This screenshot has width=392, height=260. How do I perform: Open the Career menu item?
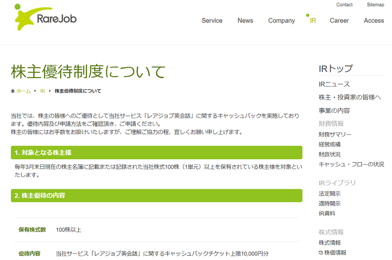[339, 21]
